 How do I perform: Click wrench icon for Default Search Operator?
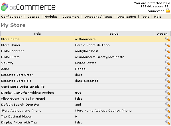168,104
